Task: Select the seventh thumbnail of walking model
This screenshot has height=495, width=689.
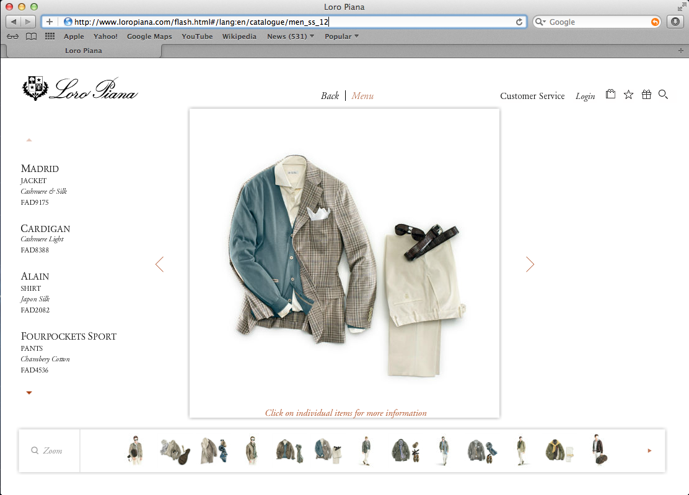Action: point(366,450)
